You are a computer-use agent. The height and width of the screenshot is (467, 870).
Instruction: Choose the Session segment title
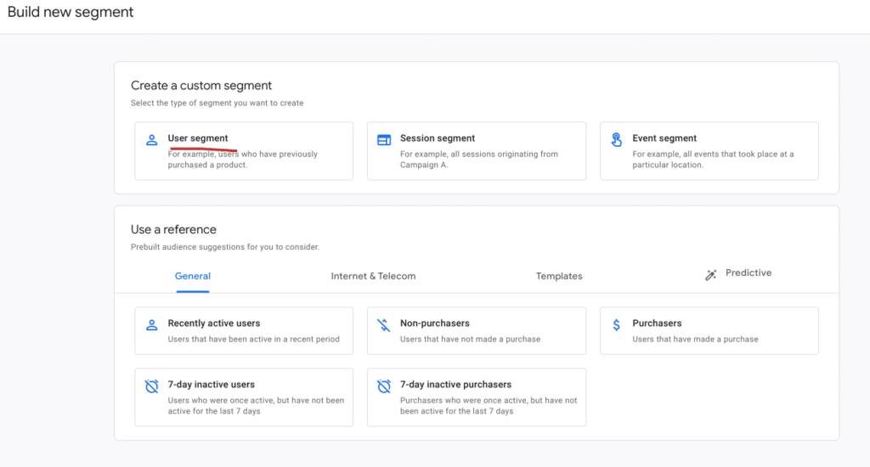[x=438, y=138]
